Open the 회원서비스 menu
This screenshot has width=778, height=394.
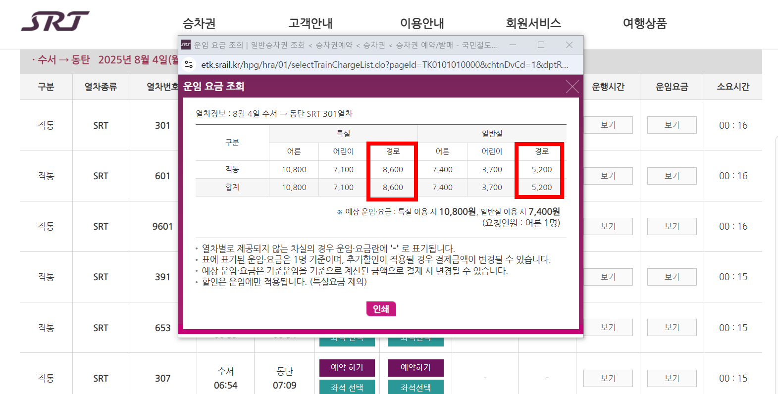pyautogui.click(x=533, y=23)
